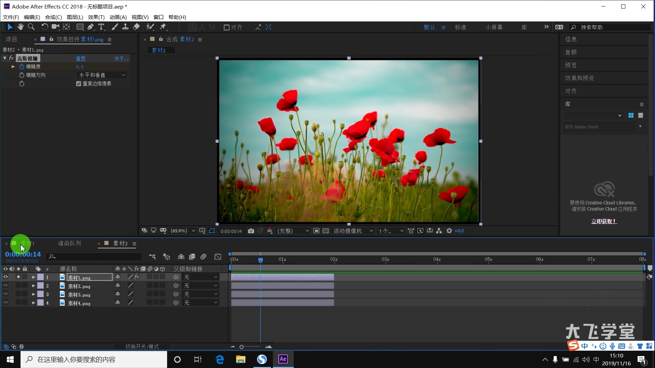Click the current time indicator playhead
655x368 pixels.
tap(261, 260)
